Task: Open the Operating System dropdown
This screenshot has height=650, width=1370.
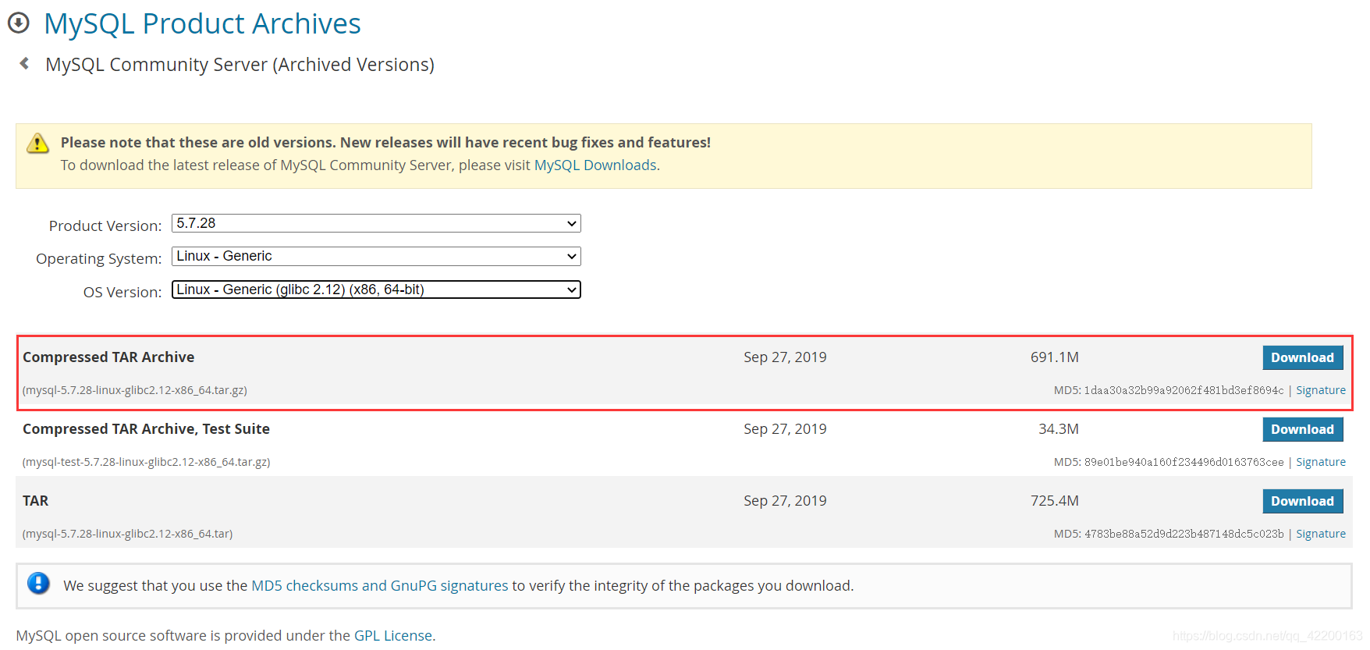Action: (x=376, y=256)
